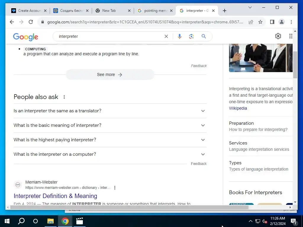Image resolution: width=303 pixels, height=227 pixels.
Task: Click into the Google search box
Action: point(110,36)
